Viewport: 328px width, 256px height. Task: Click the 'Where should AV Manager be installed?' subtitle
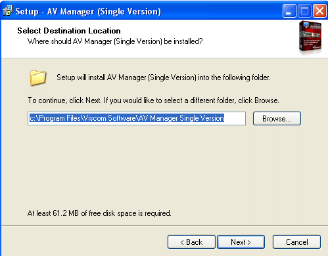click(115, 41)
